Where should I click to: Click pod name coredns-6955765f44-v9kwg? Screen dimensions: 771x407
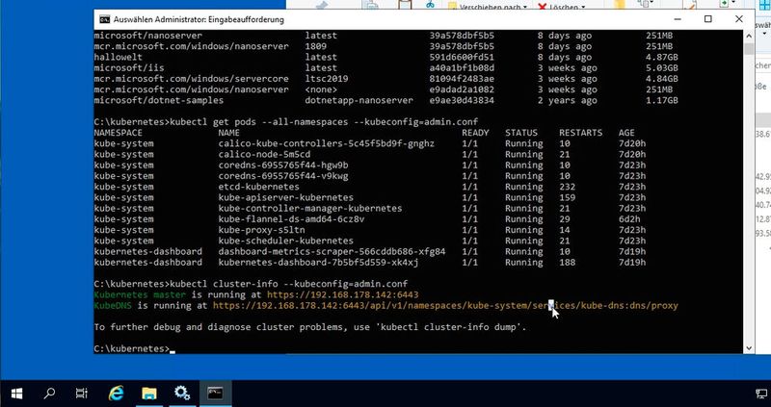(x=283, y=176)
